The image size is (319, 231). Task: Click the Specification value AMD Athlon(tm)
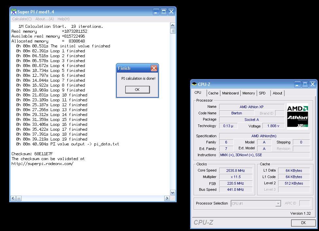264,136
